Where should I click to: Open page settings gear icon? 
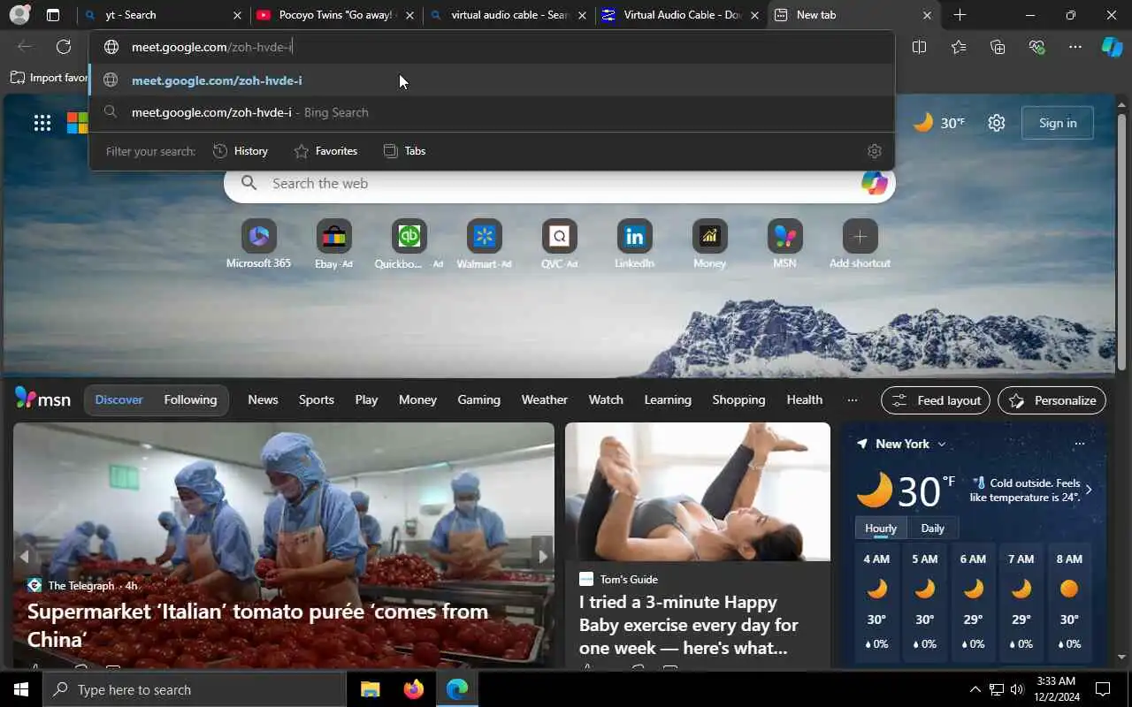tap(997, 123)
